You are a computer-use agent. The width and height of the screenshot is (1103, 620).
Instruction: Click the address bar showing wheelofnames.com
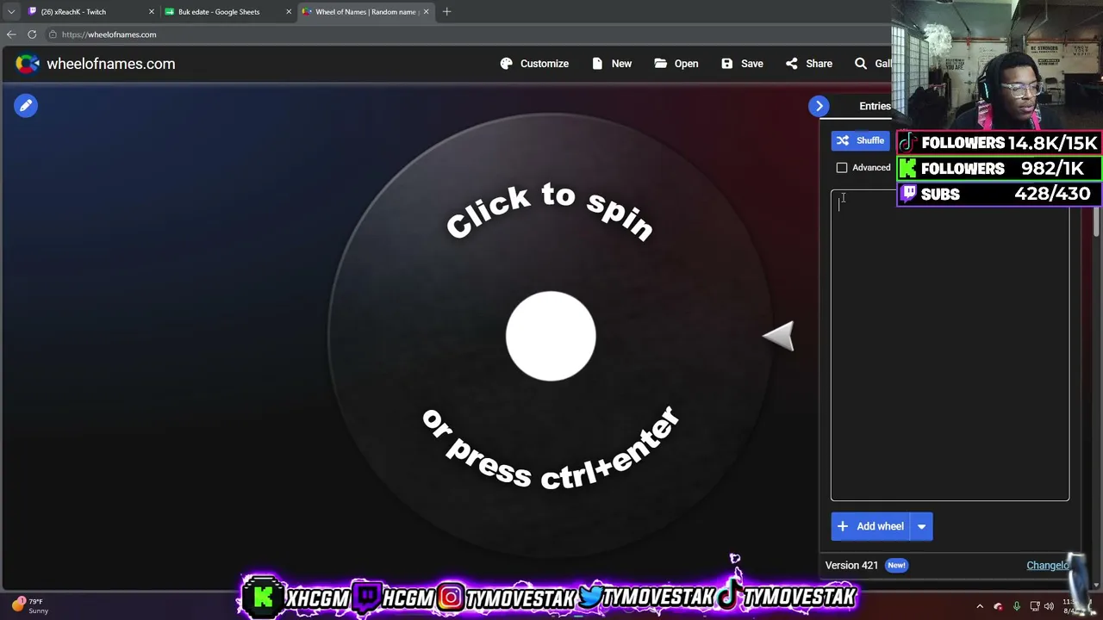pos(465,34)
